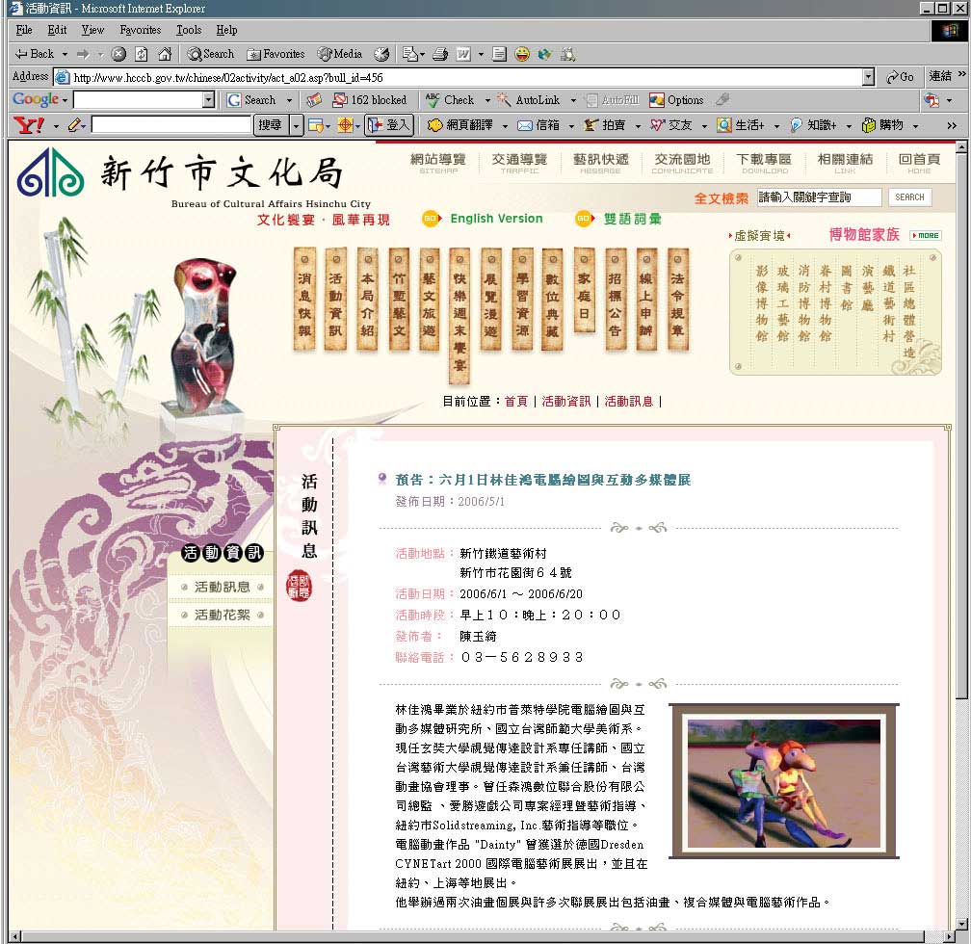Click the 家庭日 scroll tab
The width and height of the screenshot is (971, 944).
point(584,291)
